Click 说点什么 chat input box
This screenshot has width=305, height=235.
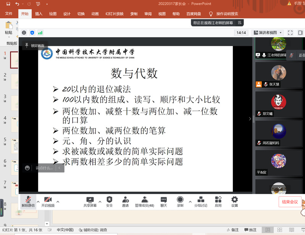tap(45, 168)
